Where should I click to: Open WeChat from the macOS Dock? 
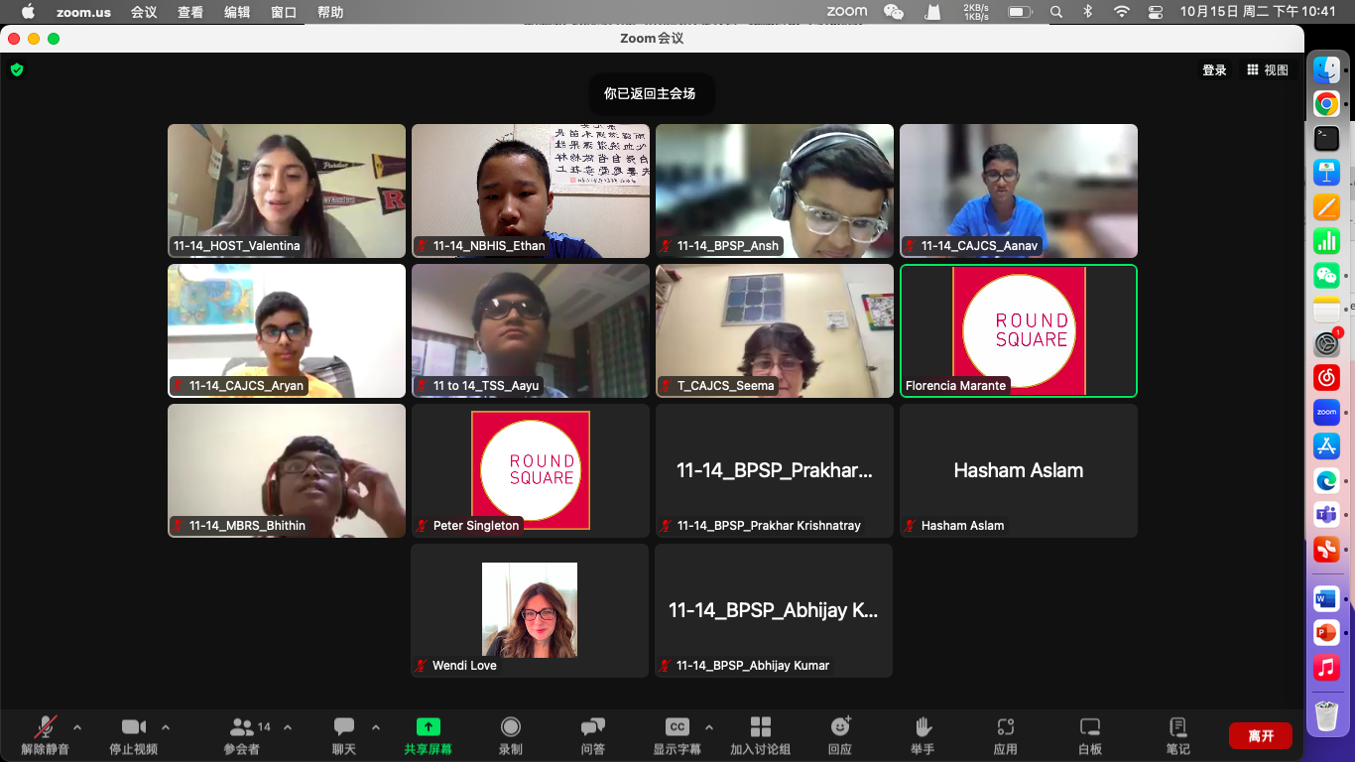(1326, 276)
